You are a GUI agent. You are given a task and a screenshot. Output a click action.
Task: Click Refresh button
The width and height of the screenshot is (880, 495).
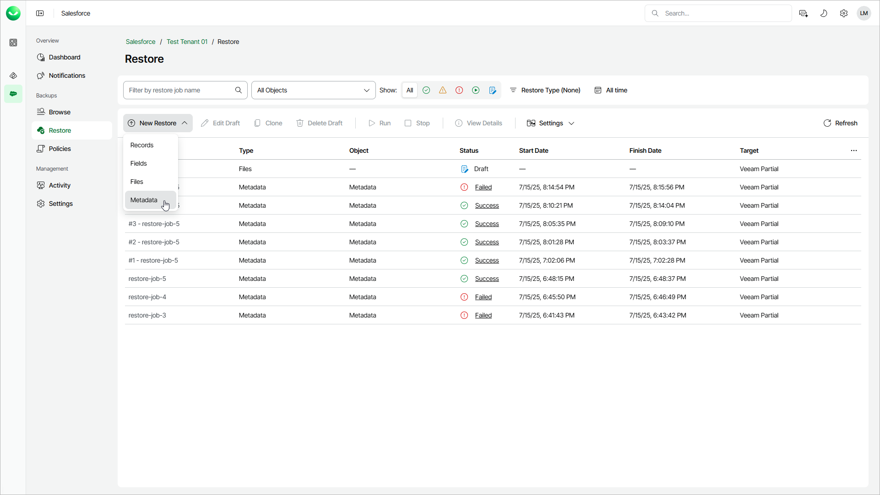tap(840, 123)
